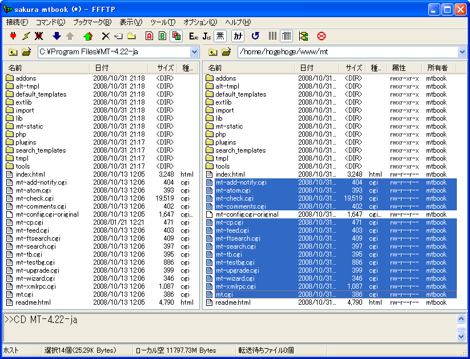The width and height of the screenshot is (470, 359).
Task: Click the folder icon beside remote addons
Action: coord(210,78)
